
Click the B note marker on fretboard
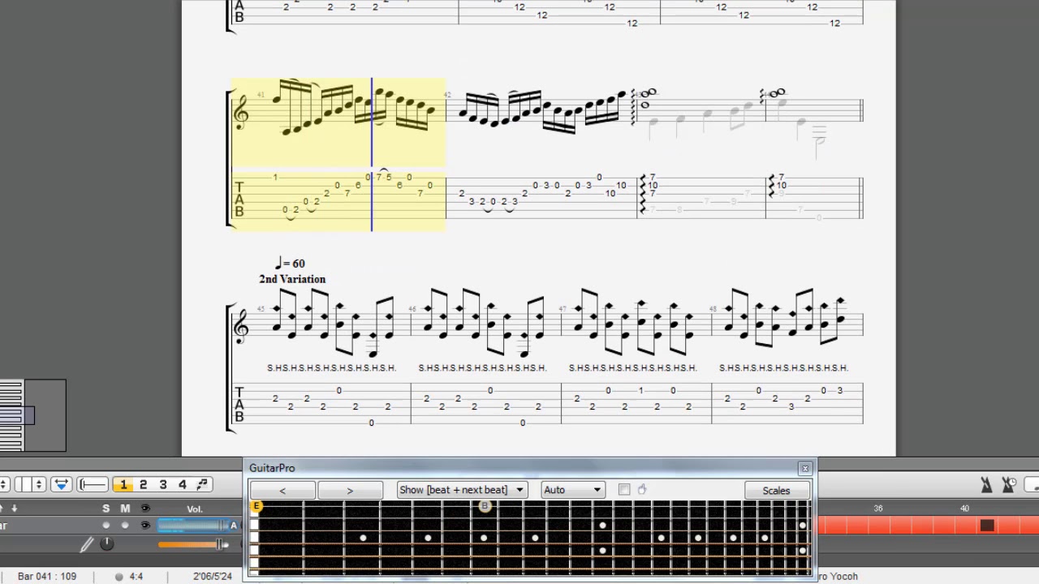tap(485, 506)
